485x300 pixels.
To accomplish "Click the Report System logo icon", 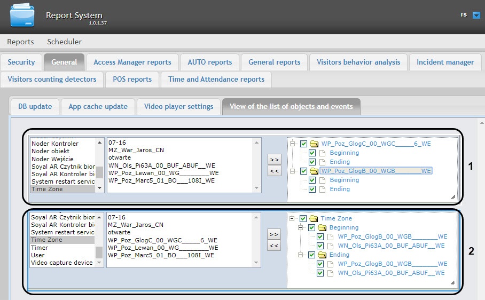I will 22,16.
